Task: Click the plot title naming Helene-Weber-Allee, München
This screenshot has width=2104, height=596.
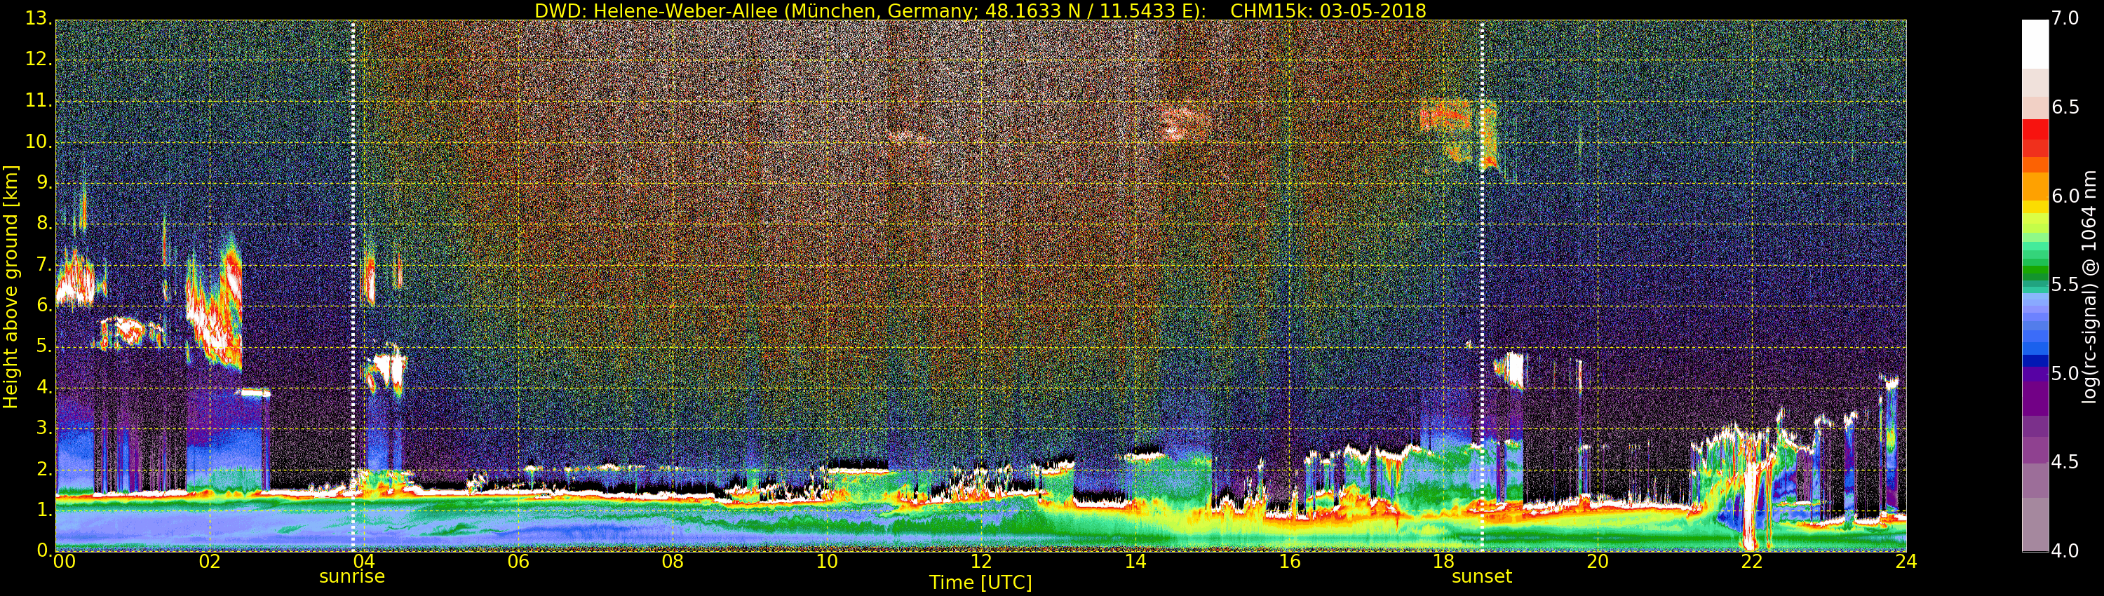Action: [x=980, y=11]
